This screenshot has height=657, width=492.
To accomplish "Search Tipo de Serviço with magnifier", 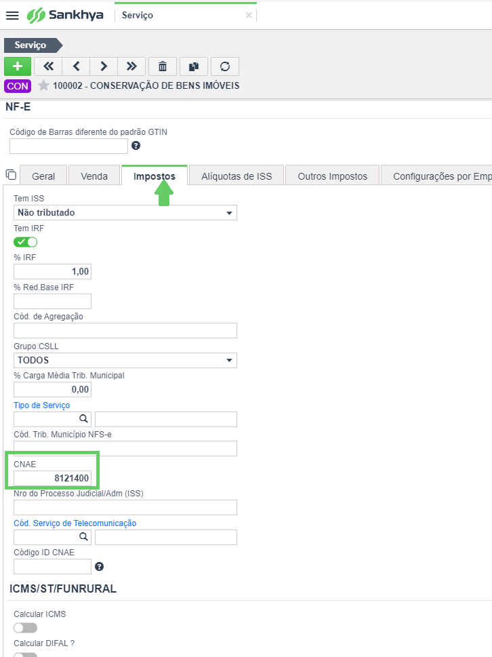I will pyautogui.click(x=84, y=418).
